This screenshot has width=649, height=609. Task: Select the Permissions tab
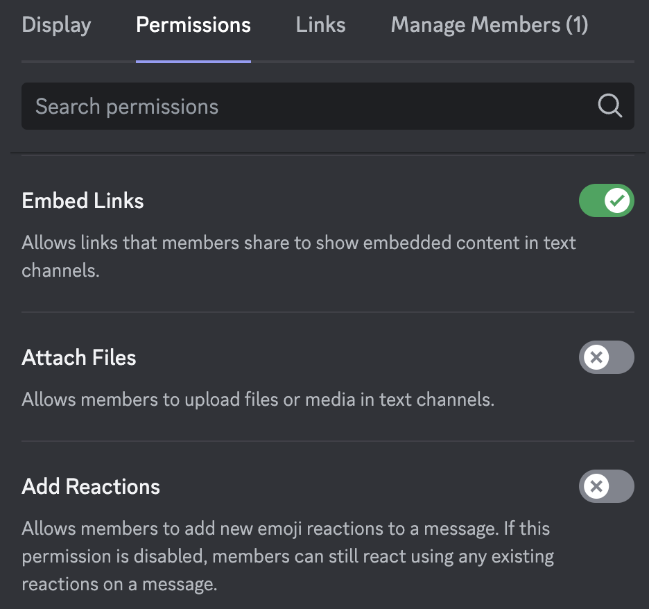click(x=193, y=25)
